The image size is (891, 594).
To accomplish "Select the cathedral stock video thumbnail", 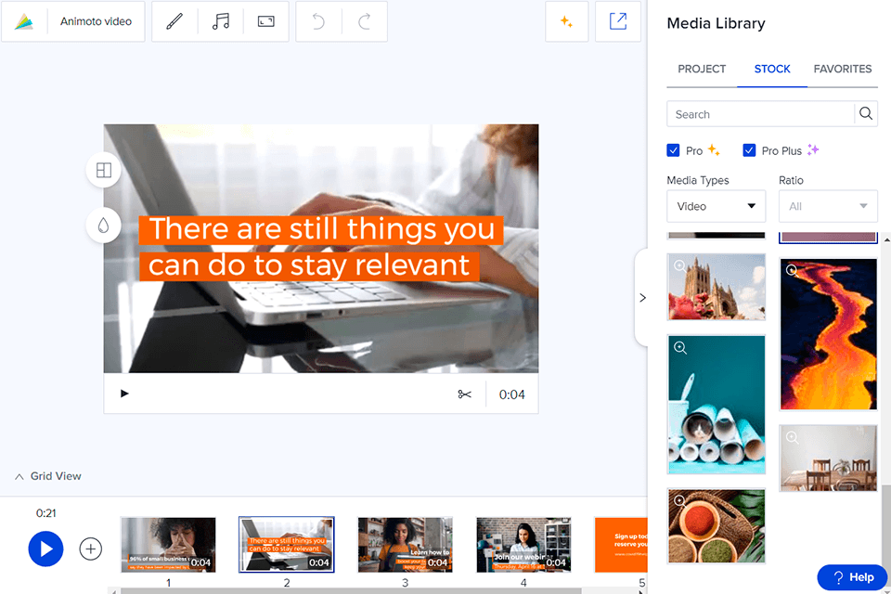I will (x=716, y=287).
